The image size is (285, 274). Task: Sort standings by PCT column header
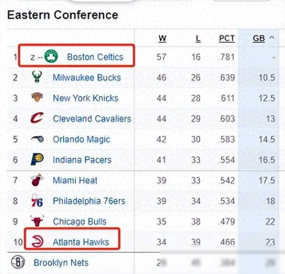click(x=226, y=38)
